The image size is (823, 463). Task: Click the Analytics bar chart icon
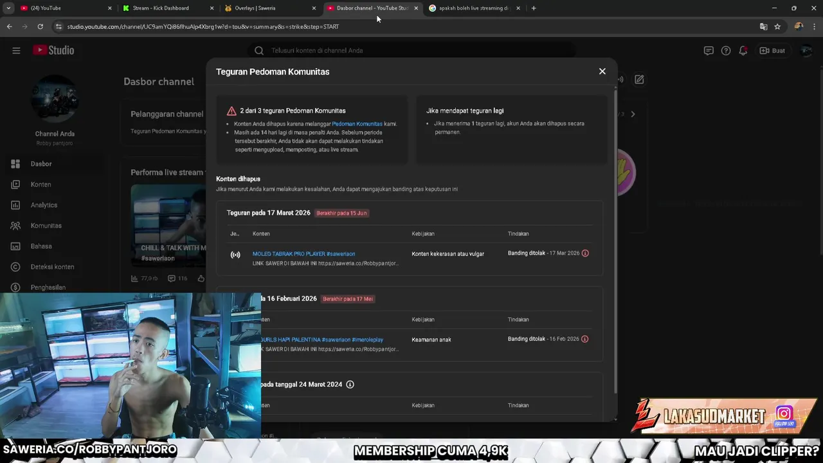click(16, 205)
